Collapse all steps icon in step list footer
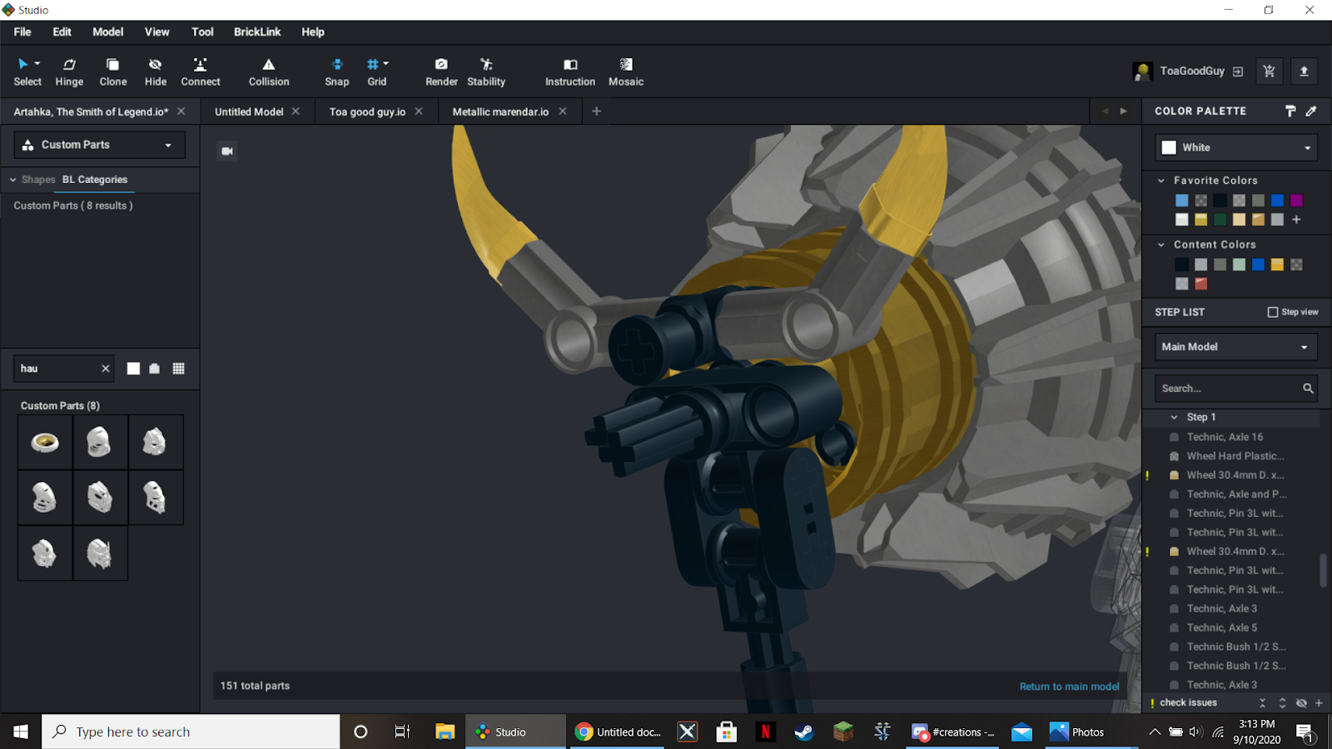 pos(1262,703)
